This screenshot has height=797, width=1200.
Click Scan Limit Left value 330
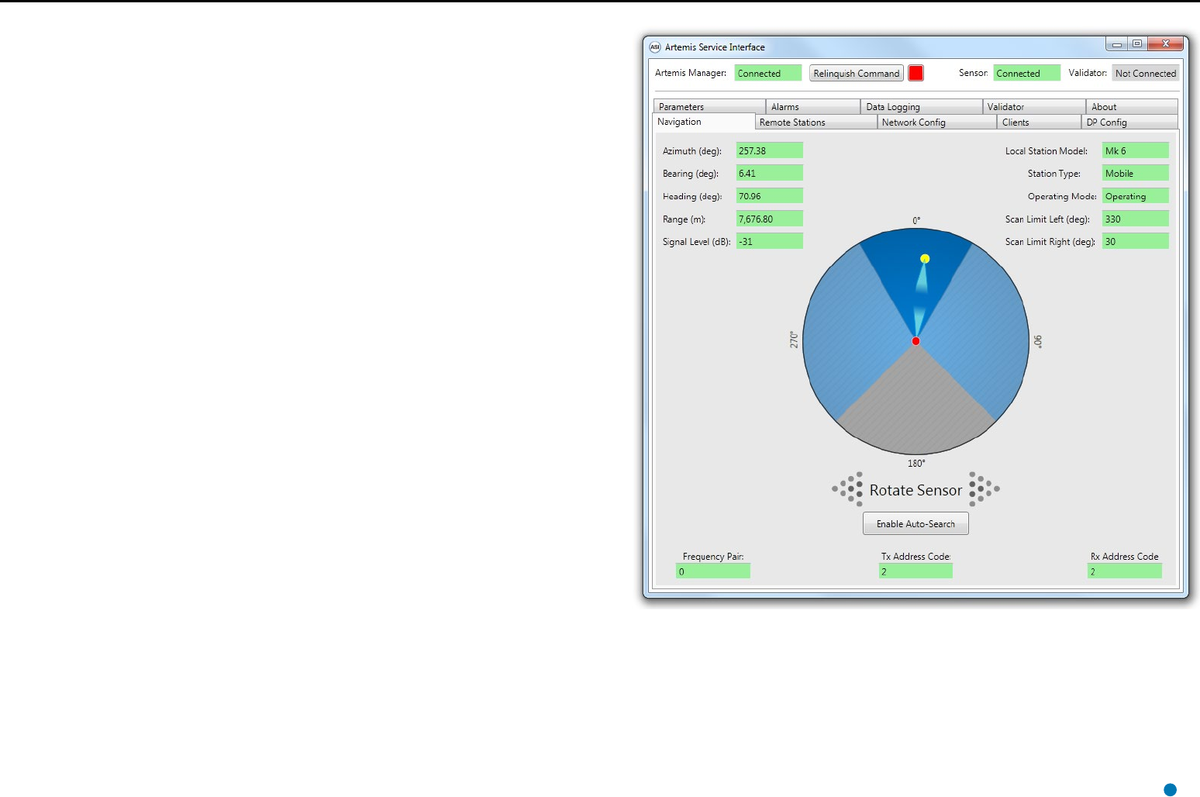[1135, 219]
